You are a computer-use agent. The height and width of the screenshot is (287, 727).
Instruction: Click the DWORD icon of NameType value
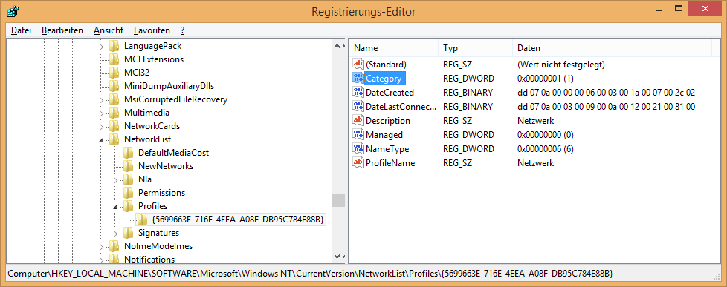pos(358,149)
